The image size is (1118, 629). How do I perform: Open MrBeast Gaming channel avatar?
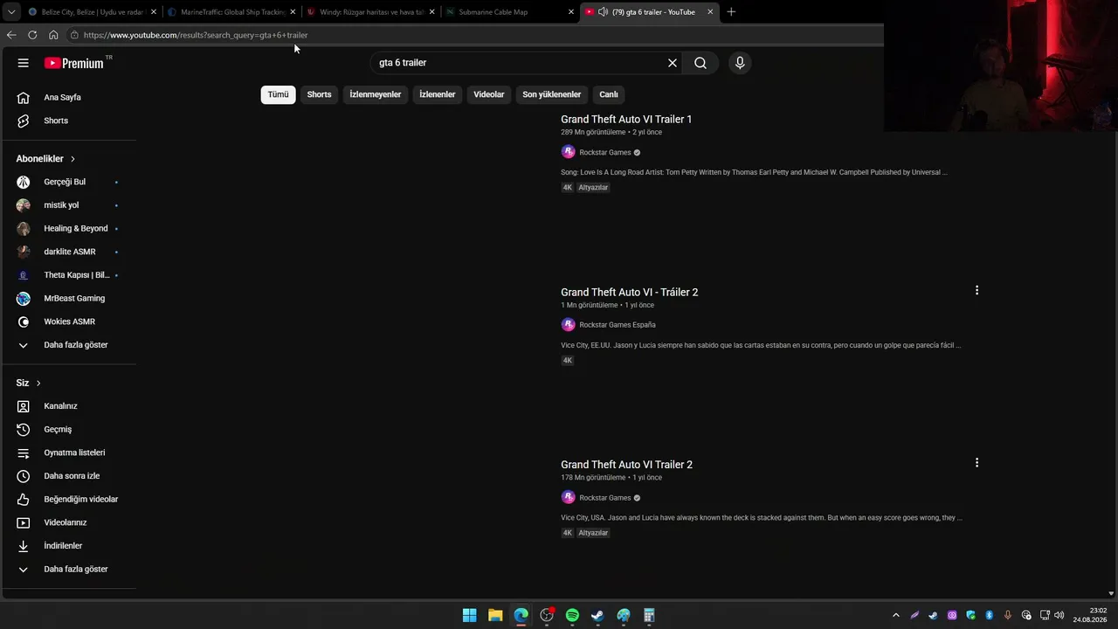pos(24,299)
